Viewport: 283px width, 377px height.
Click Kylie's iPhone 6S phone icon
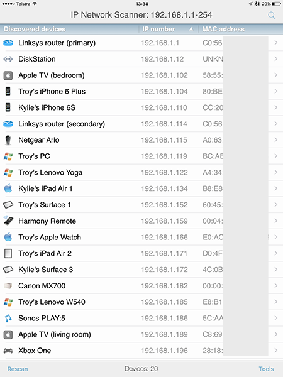click(8, 107)
